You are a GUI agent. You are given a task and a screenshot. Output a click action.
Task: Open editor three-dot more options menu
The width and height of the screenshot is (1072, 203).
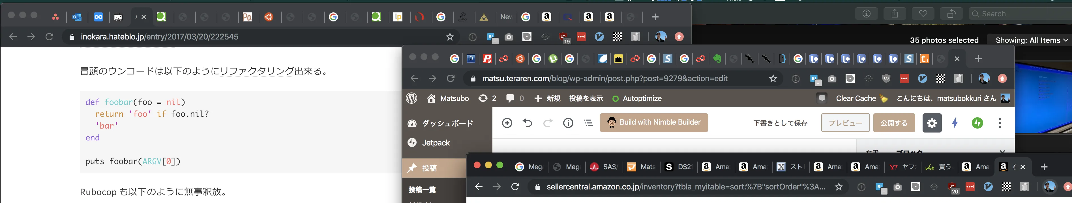(1000, 123)
